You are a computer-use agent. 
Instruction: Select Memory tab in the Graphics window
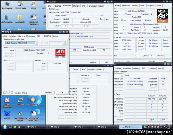click(32, 36)
